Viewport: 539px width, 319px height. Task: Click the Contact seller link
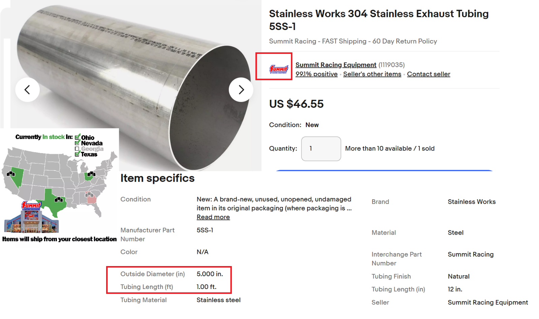[x=429, y=74]
